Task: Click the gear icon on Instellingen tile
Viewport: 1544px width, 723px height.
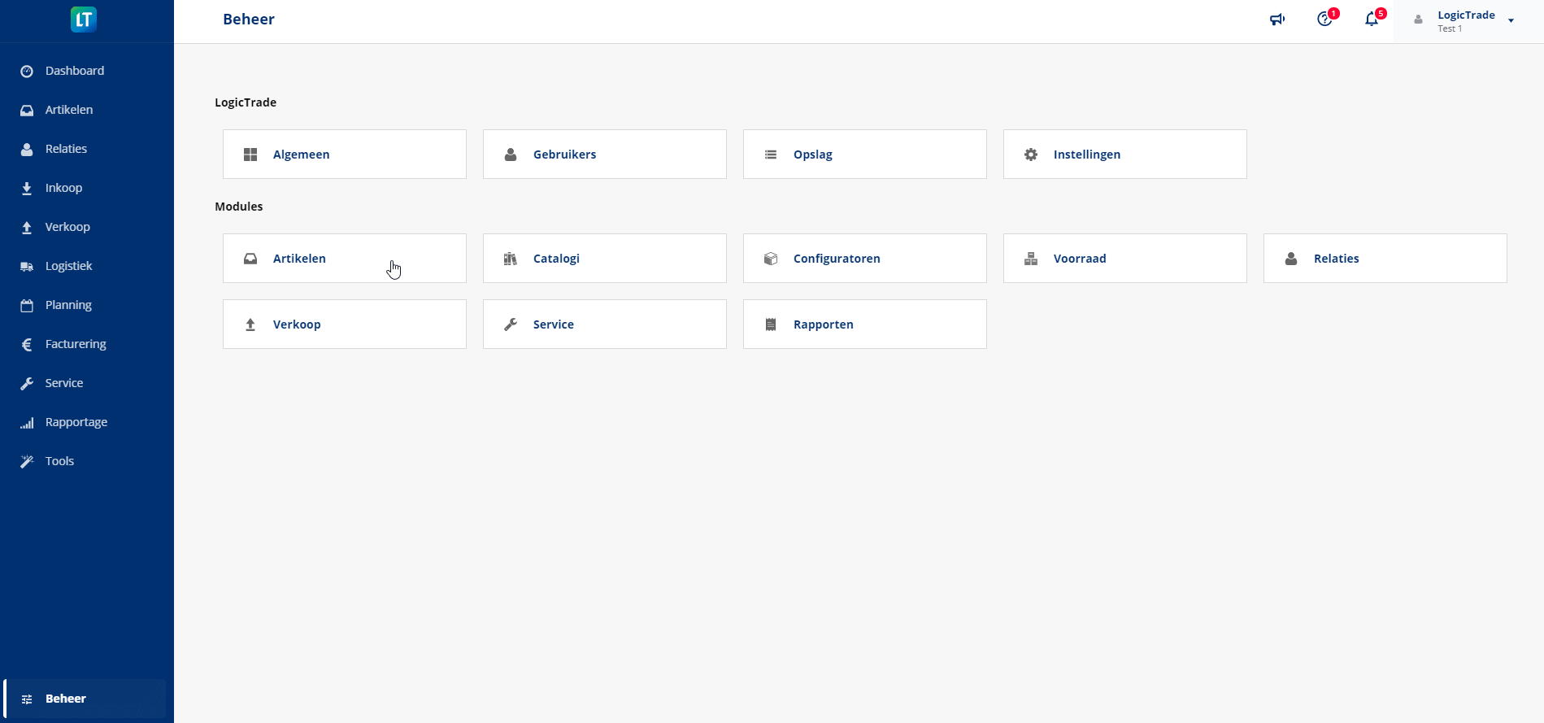Action: [x=1031, y=155]
